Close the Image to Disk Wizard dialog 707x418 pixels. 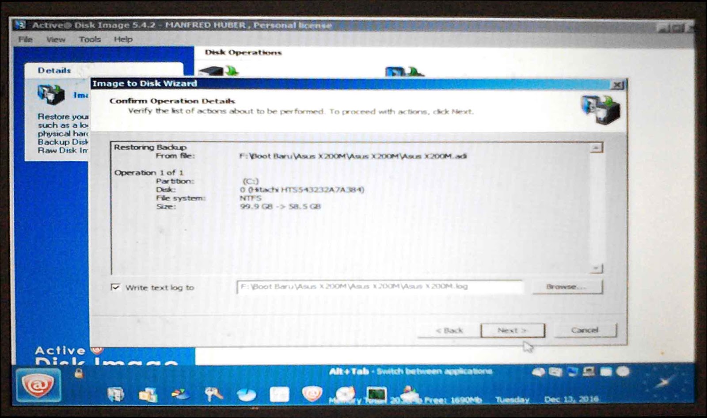(618, 84)
